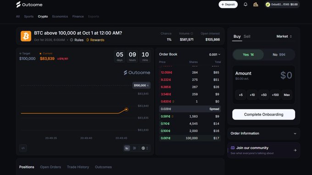Click the wallet avatar icon
Screen dimensions: 312x175
(x=268, y=5)
